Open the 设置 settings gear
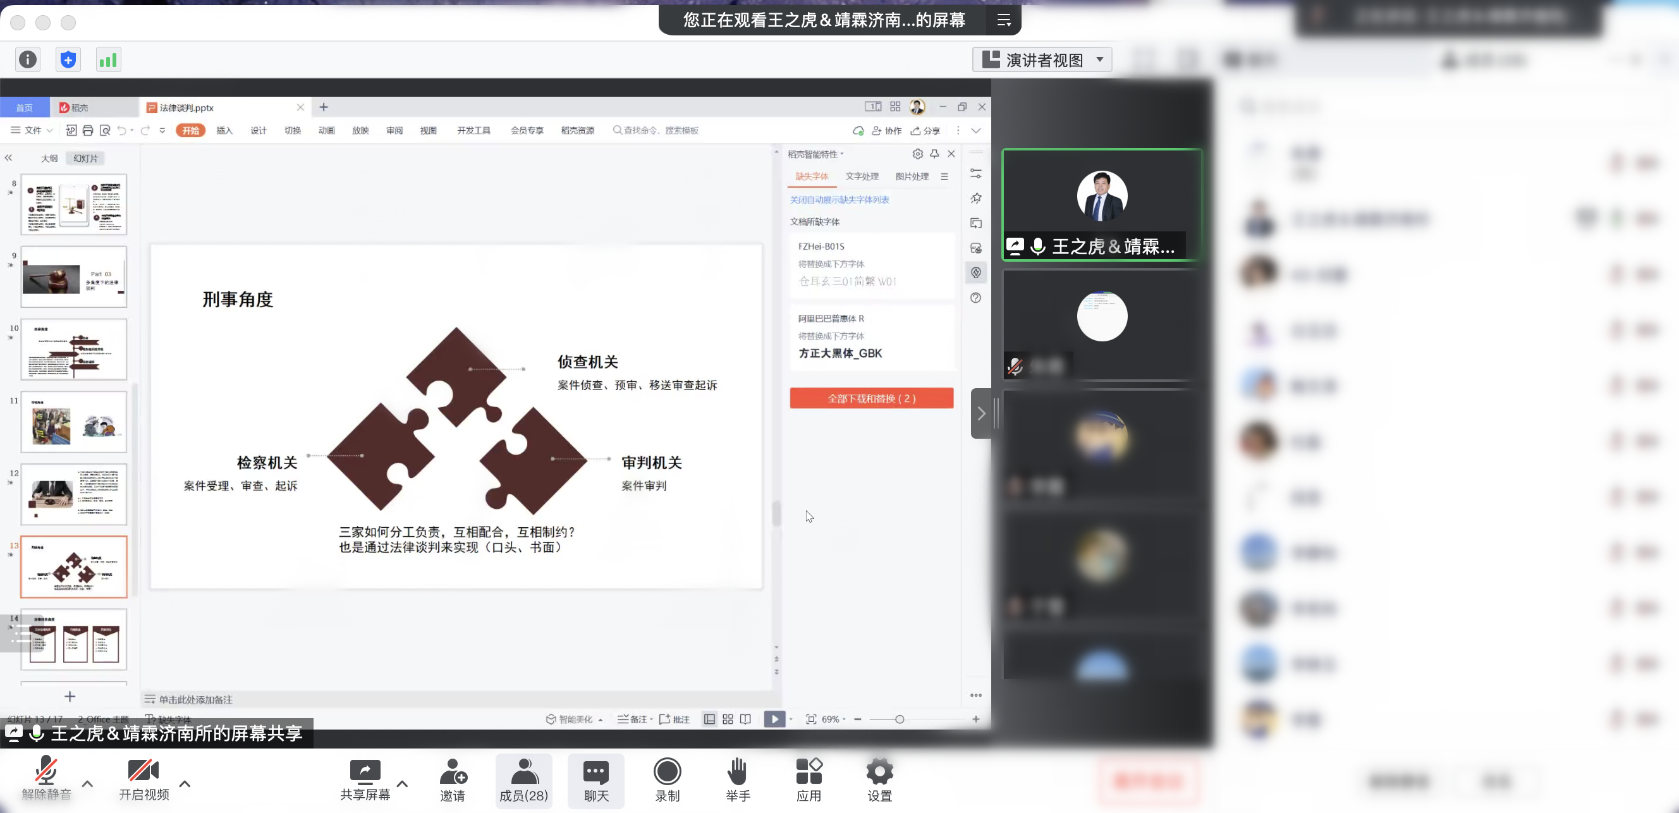Viewport: 1679px width, 813px height. [x=879, y=780]
